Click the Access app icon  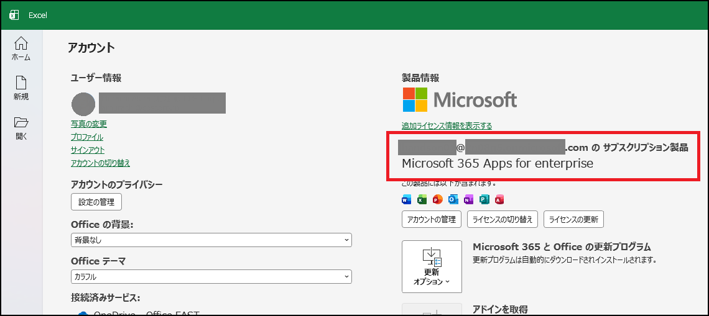point(499,199)
